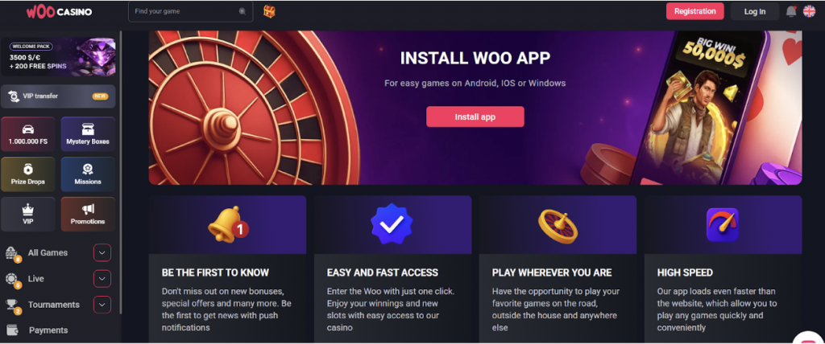Click the search magnifier icon
The image size is (825, 344).
click(243, 11)
